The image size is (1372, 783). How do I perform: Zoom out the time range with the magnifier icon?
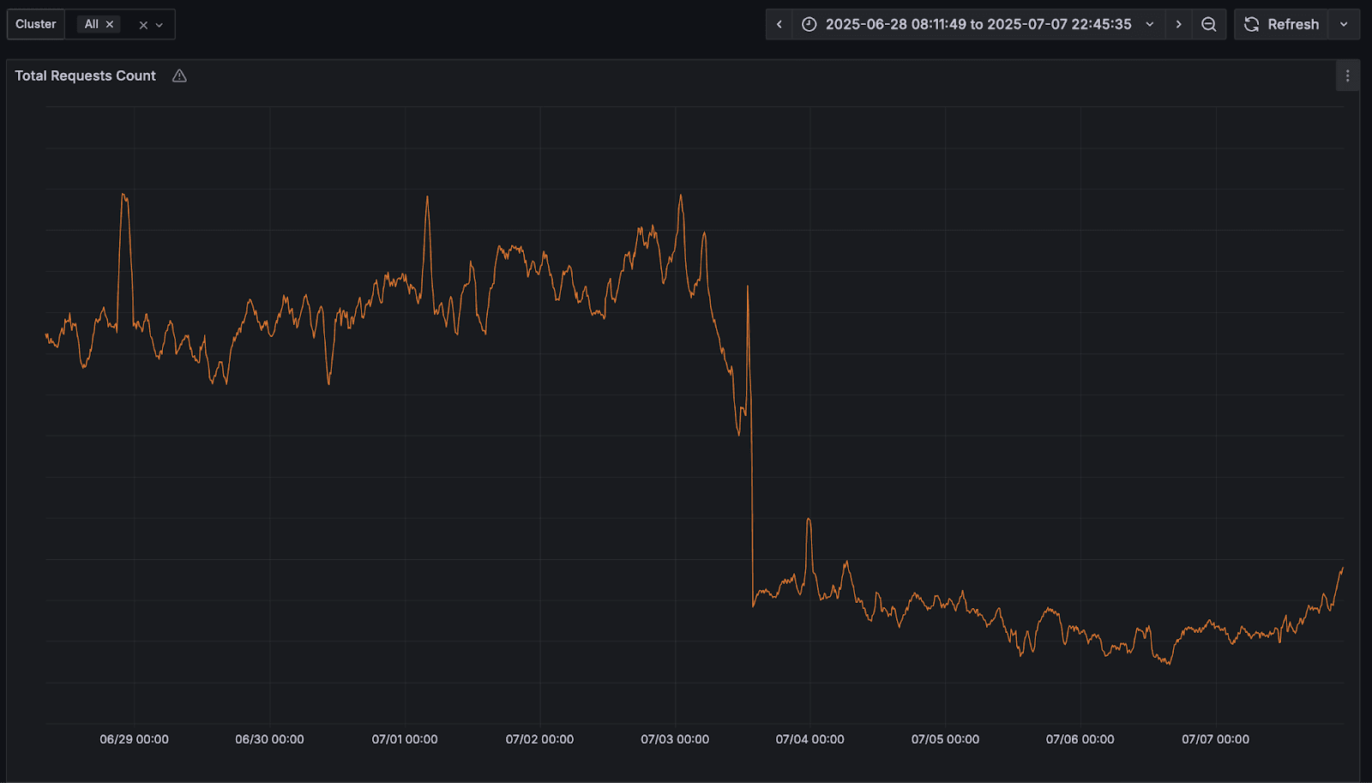(1209, 24)
